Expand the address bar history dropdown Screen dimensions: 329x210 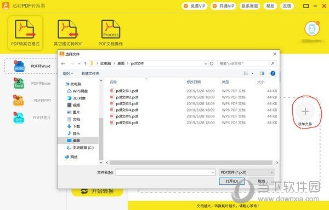(206, 63)
